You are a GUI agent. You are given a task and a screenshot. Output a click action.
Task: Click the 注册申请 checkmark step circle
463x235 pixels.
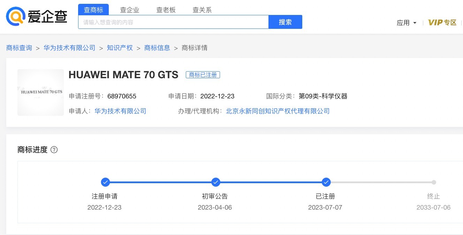[x=105, y=182]
